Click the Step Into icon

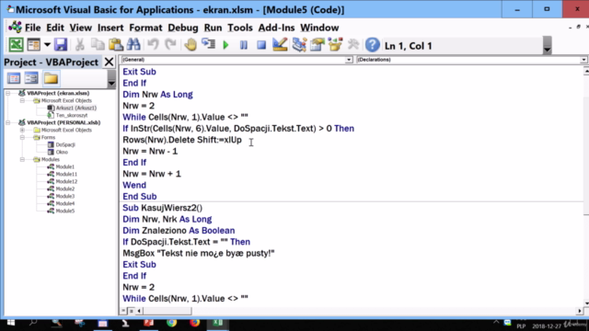(209, 45)
